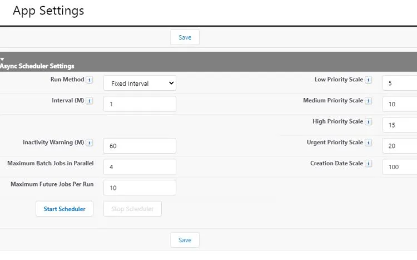Edit the Maximum Batch Jobs in Parallel field

click(140, 167)
